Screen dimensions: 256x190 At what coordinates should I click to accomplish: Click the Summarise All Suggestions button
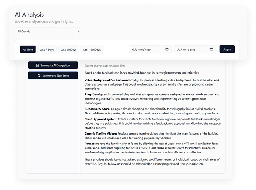pyautogui.click(x=53, y=65)
